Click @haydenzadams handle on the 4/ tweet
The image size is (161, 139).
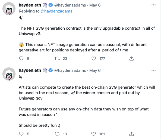(x=70, y=5)
